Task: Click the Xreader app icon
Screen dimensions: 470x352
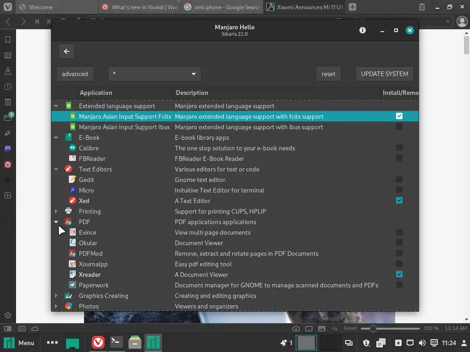Action: click(72, 274)
